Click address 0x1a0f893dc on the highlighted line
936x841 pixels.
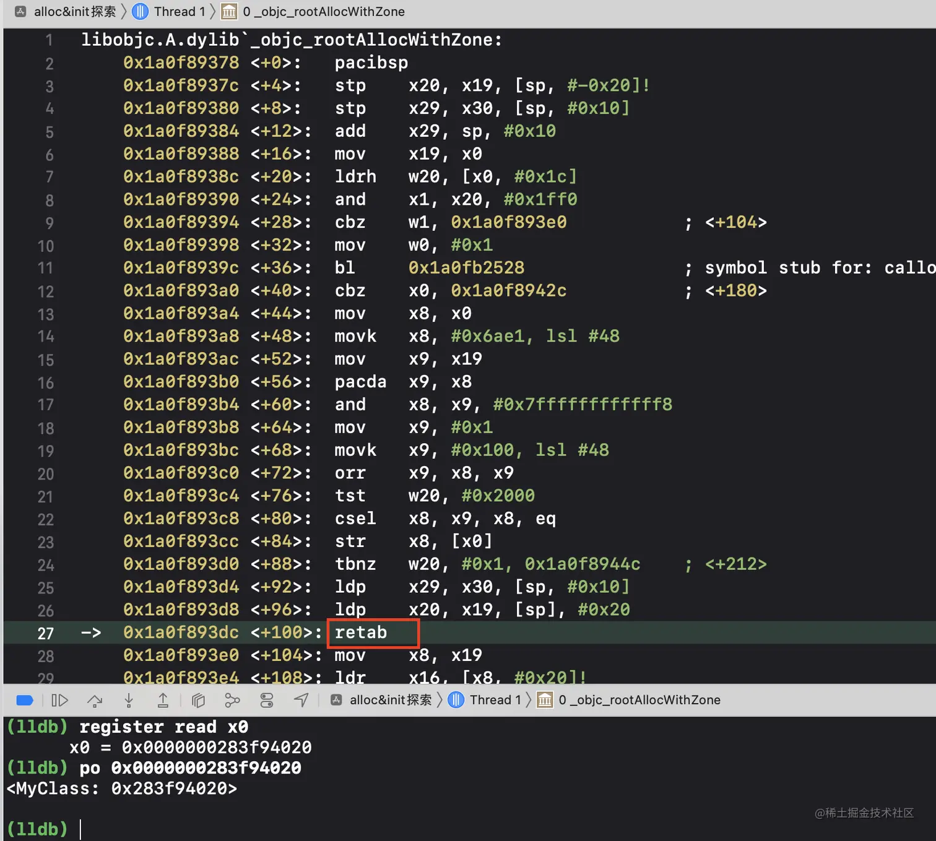click(181, 632)
